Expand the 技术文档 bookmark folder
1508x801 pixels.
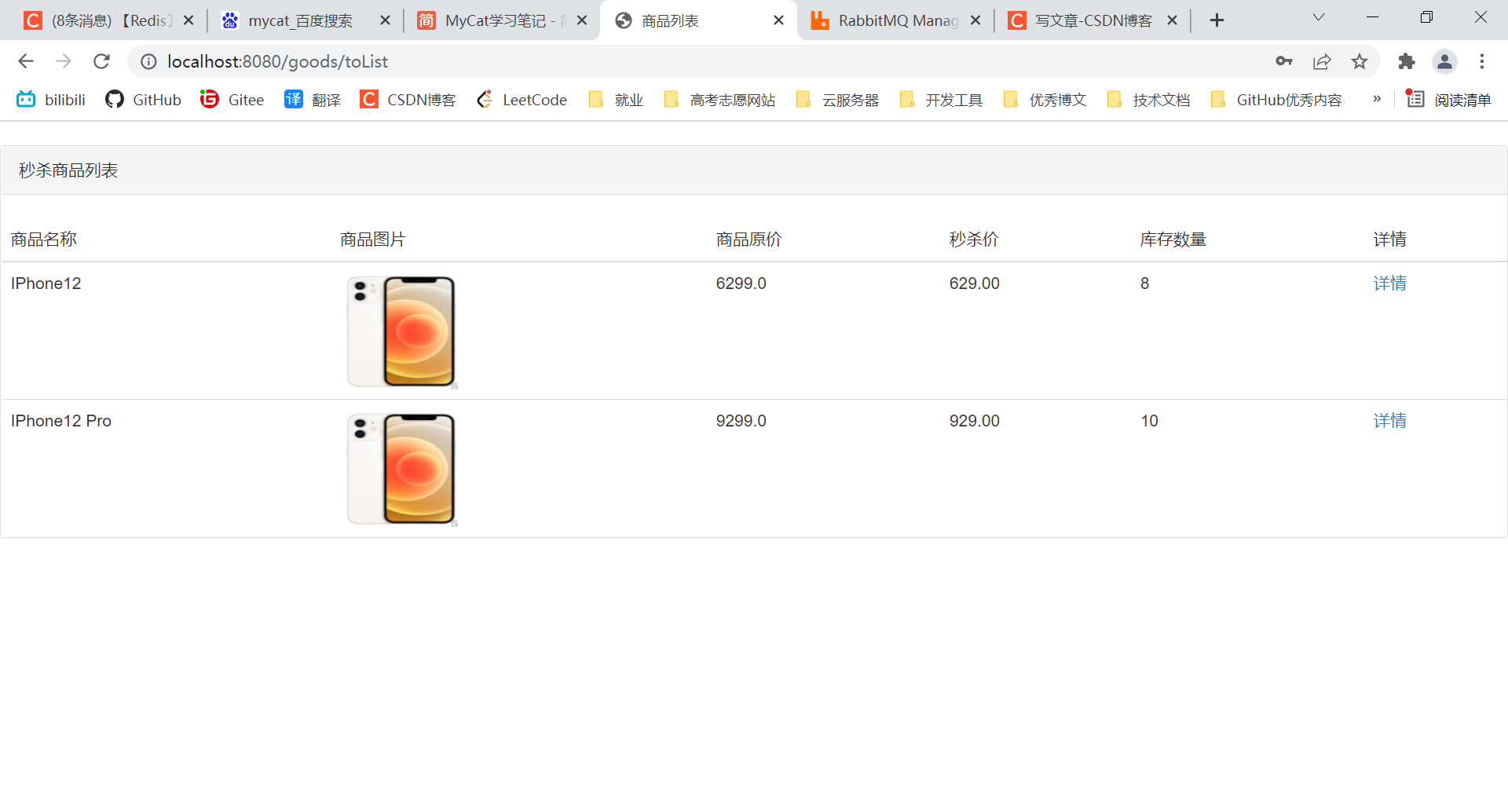coord(1148,100)
